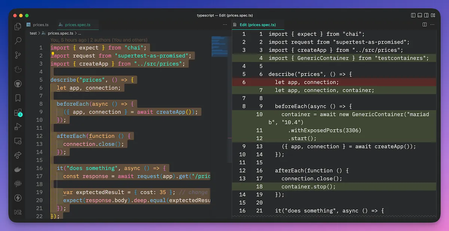Screen dimensions: 449x231
Task: Open More Actions menu in right editor group
Action: click(x=433, y=25)
